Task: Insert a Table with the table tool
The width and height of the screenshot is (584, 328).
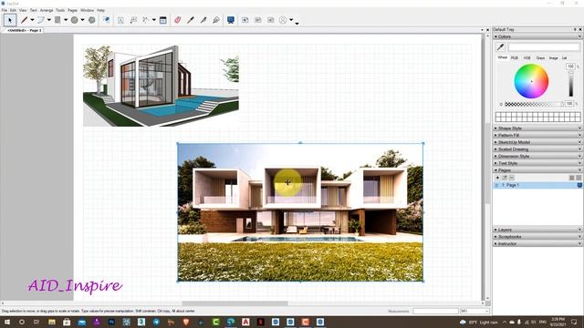Action: [x=162, y=20]
